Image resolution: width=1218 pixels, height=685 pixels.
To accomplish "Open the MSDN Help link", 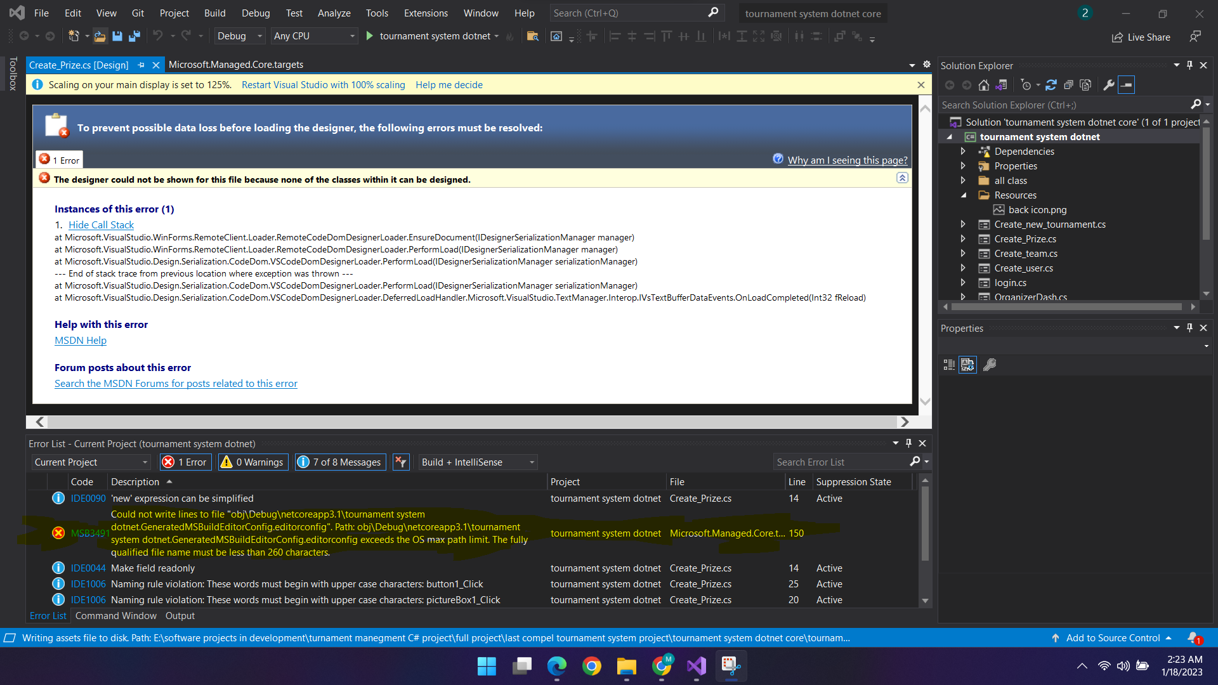I will pyautogui.click(x=81, y=341).
